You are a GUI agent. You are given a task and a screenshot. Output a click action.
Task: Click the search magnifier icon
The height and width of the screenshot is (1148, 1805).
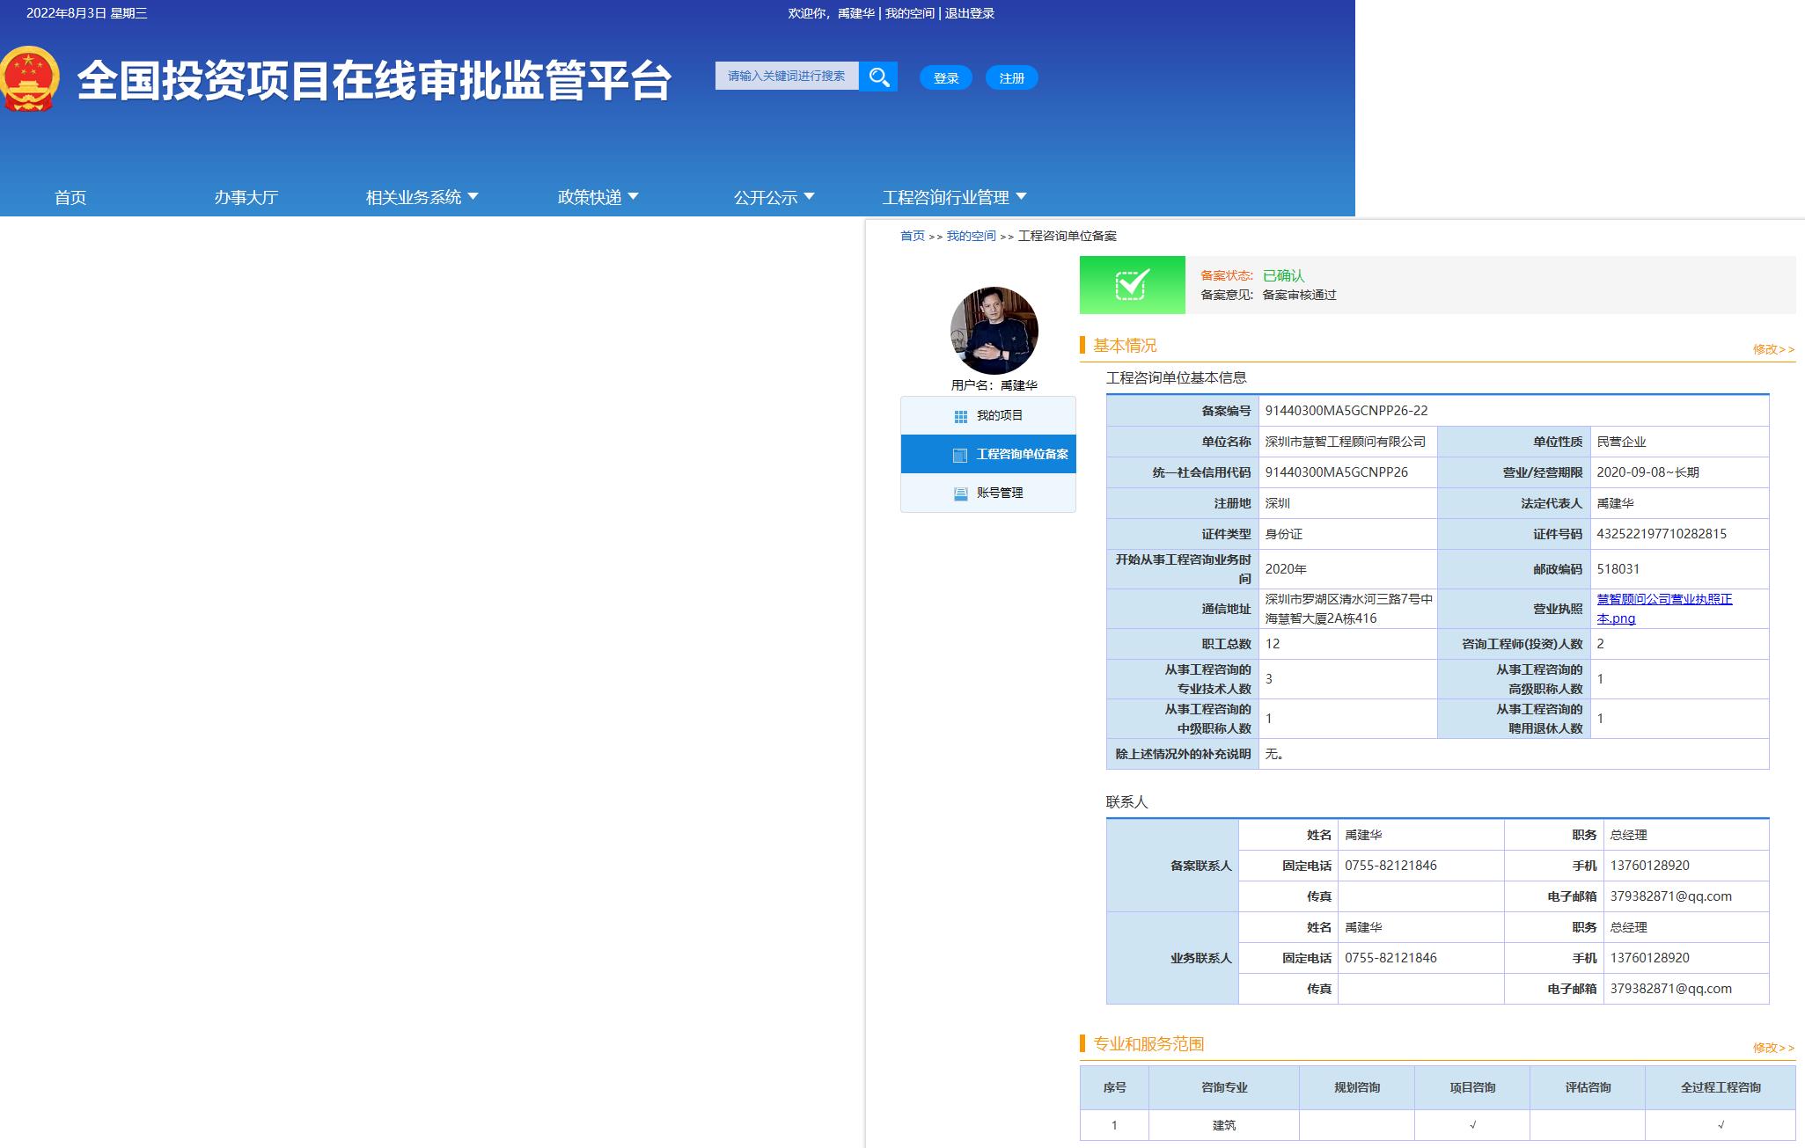click(x=878, y=77)
